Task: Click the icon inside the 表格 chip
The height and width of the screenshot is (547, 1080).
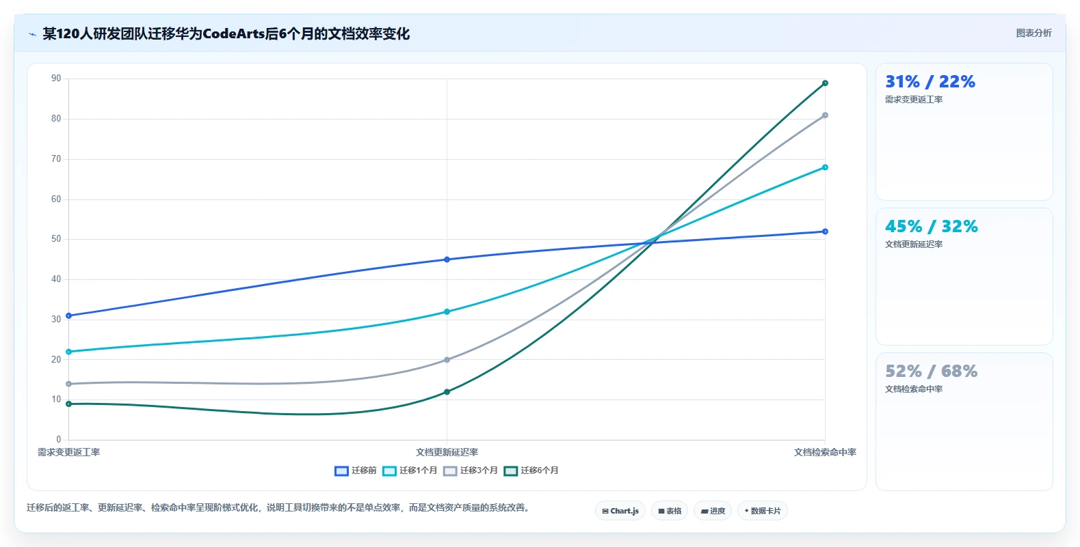Action: point(661,511)
